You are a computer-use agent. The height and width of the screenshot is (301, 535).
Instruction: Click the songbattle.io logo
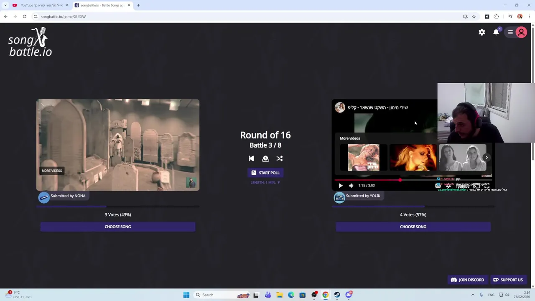coord(30,42)
